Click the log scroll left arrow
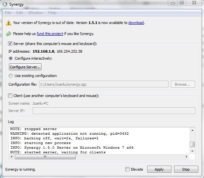This screenshot has height=178, width=204. click(x=12, y=157)
